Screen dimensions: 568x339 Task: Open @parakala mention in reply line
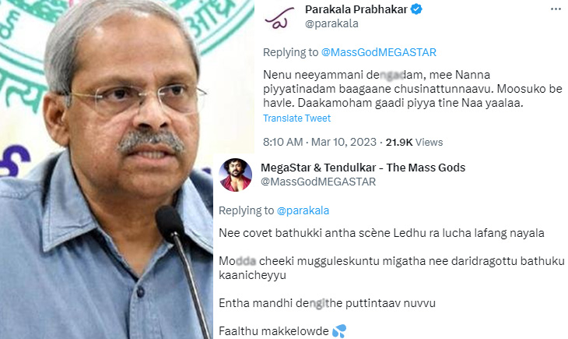click(x=303, y=210)
